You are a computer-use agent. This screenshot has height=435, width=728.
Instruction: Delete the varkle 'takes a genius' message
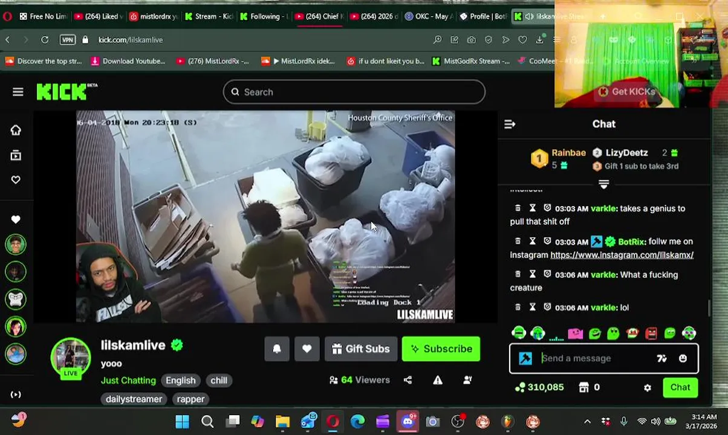click(518, 208)
